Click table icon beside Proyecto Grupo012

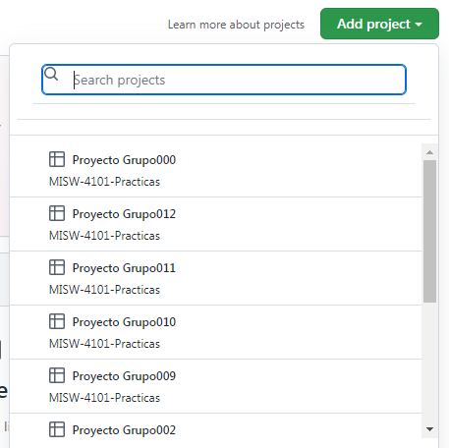(x=57, y=213)
